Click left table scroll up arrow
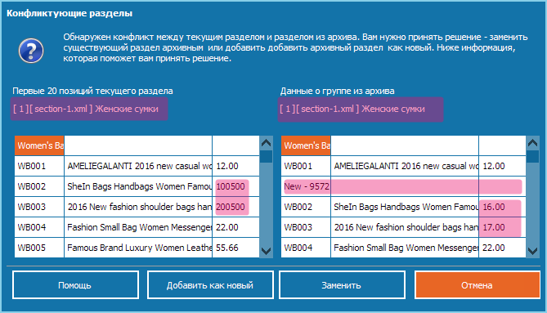Image resolution: width=547 pixels, height=313 pixels. pyautogui.click(x=267, y=142)
